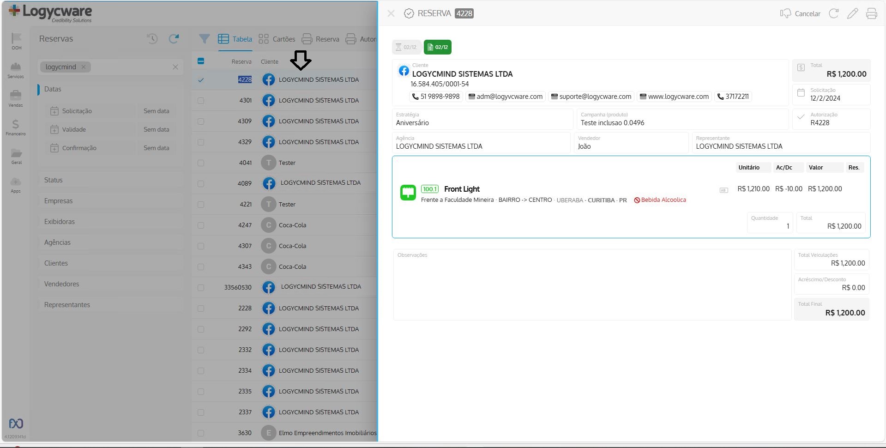Expand the Agências filter section

(111, 242)
